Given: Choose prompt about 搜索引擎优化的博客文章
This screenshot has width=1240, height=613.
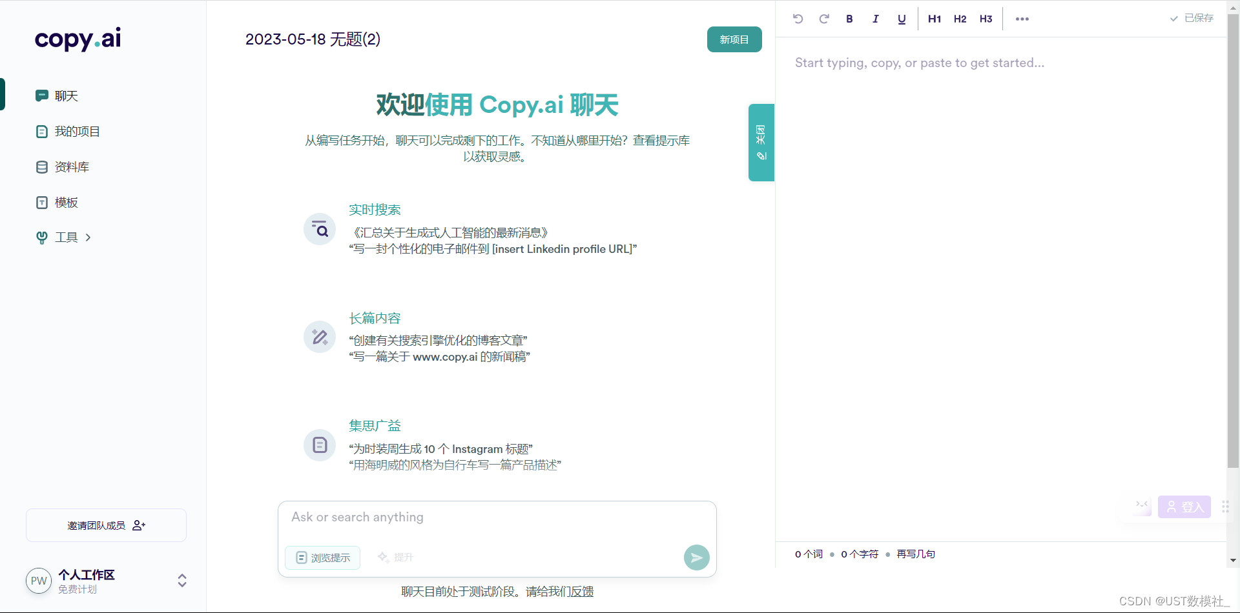Looking at the screenshot, I should [438, 341].
